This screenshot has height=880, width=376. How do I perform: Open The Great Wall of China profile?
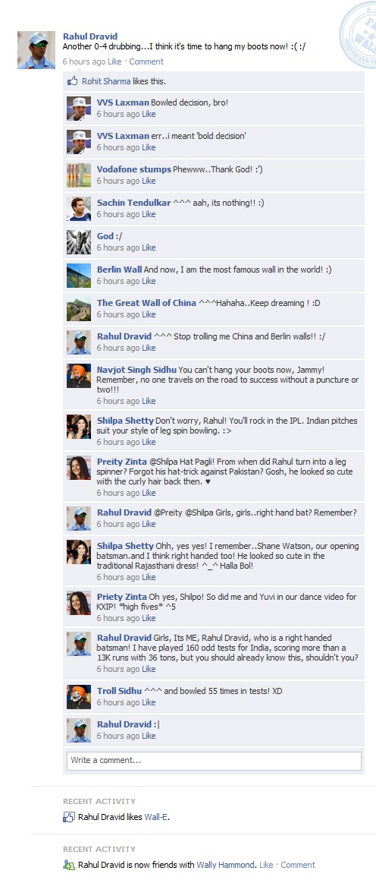(146, 303)
